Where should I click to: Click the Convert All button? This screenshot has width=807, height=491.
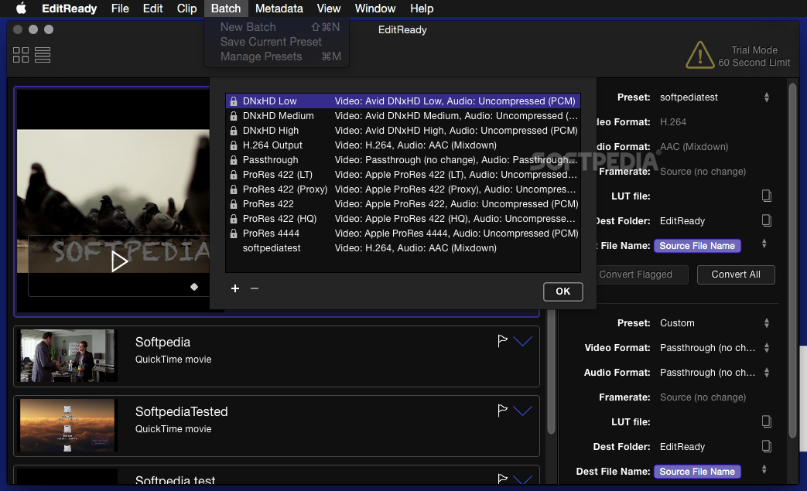736,274
